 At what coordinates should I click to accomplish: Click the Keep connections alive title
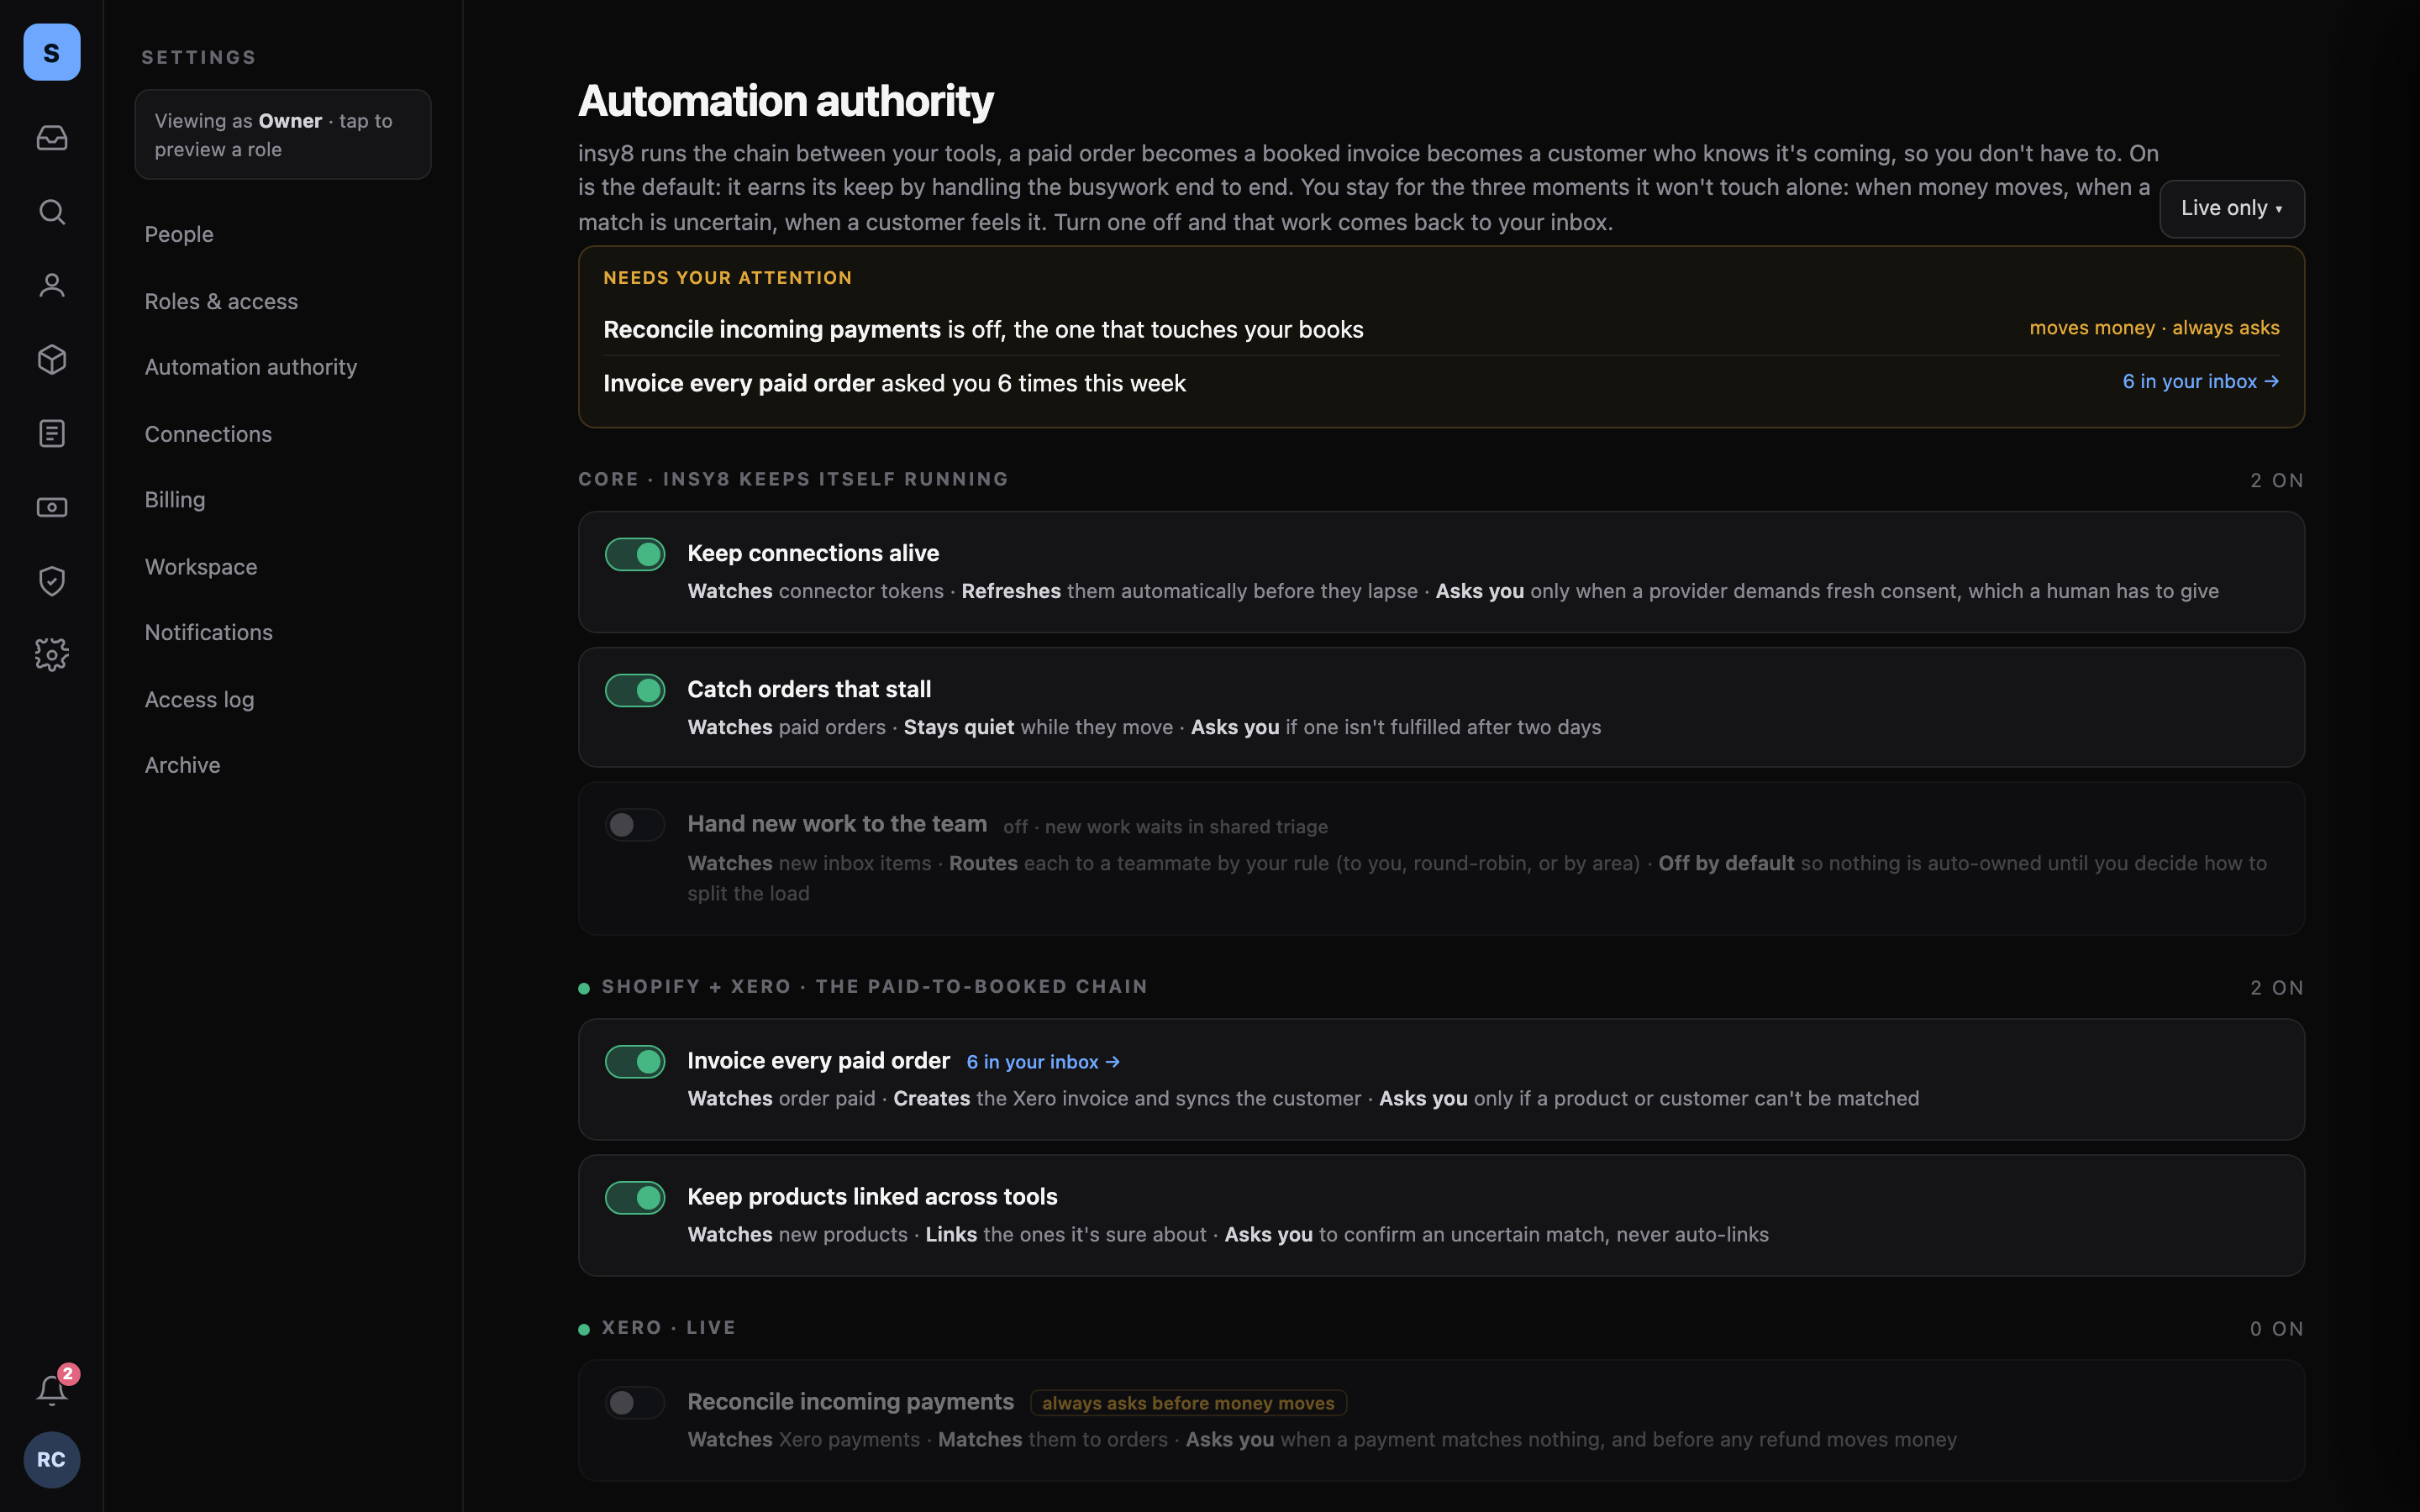[813, 553]
